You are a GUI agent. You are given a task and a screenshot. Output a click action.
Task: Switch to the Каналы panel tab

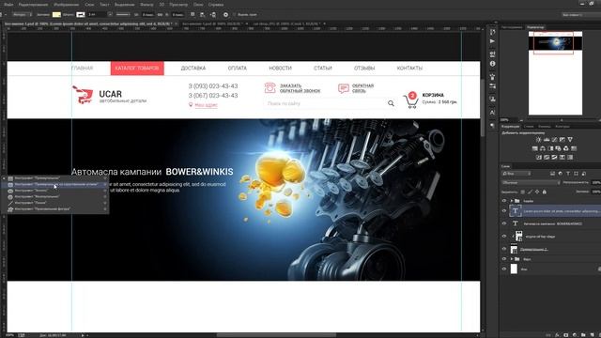545,126
